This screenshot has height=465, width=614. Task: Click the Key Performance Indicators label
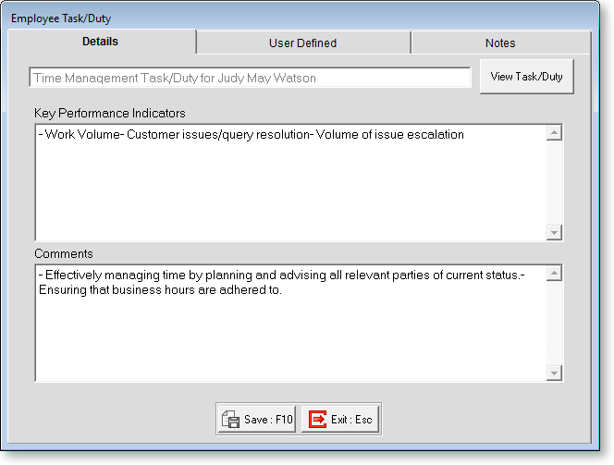[x=110, y=114]
